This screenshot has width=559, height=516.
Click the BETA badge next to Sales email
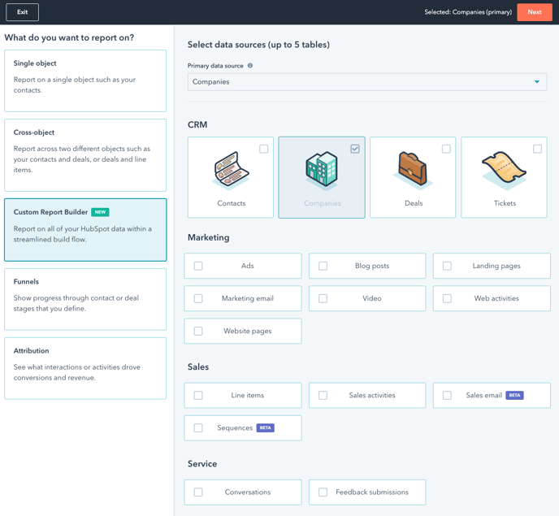pos(514,396)
